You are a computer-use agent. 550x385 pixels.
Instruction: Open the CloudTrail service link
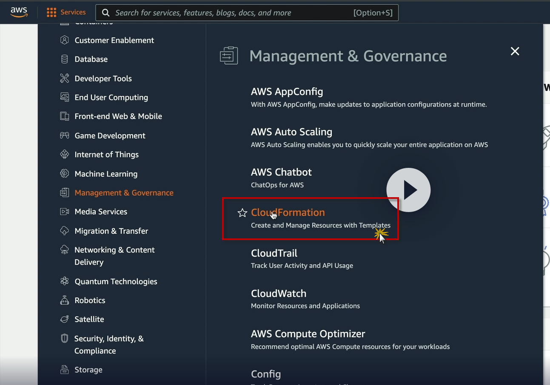[274, 253]
